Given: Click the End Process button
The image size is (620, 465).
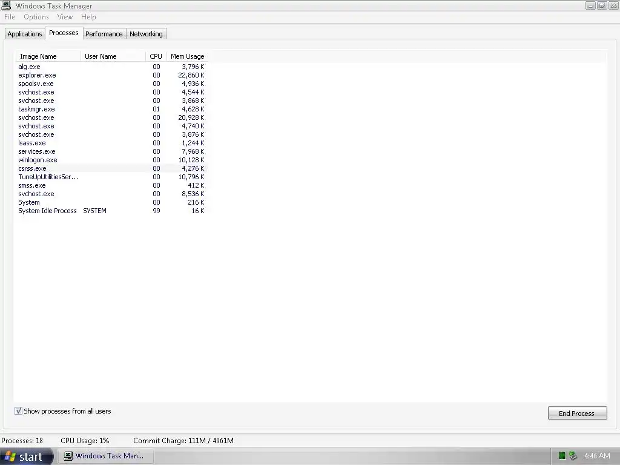Looking at the screenshot, I should tap(577, 413).
